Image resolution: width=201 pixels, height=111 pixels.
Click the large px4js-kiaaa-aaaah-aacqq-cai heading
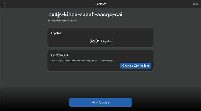[x=85, y=14]
